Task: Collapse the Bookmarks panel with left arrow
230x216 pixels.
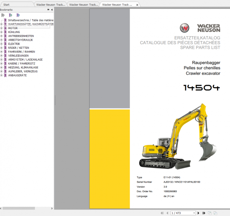Action: (52, 10)
